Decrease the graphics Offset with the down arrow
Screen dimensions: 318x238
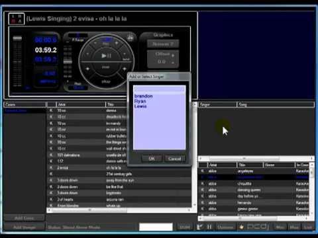click(173, 63)
